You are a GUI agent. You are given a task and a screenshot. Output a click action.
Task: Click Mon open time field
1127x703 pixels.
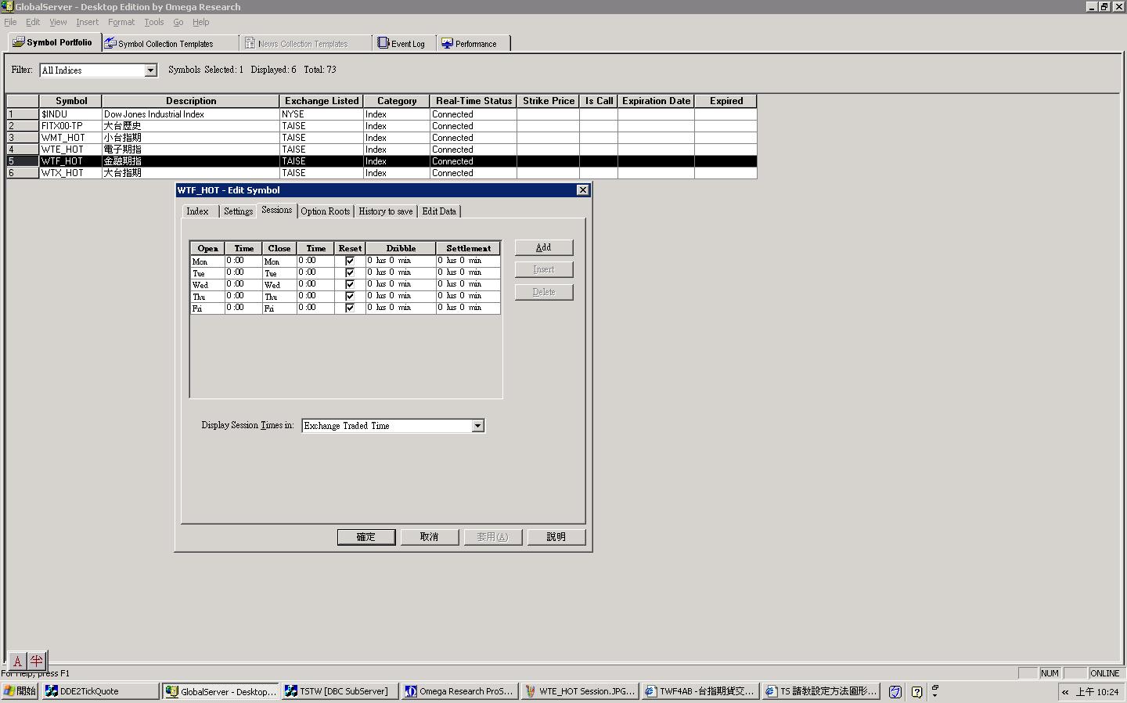point(243,261)
